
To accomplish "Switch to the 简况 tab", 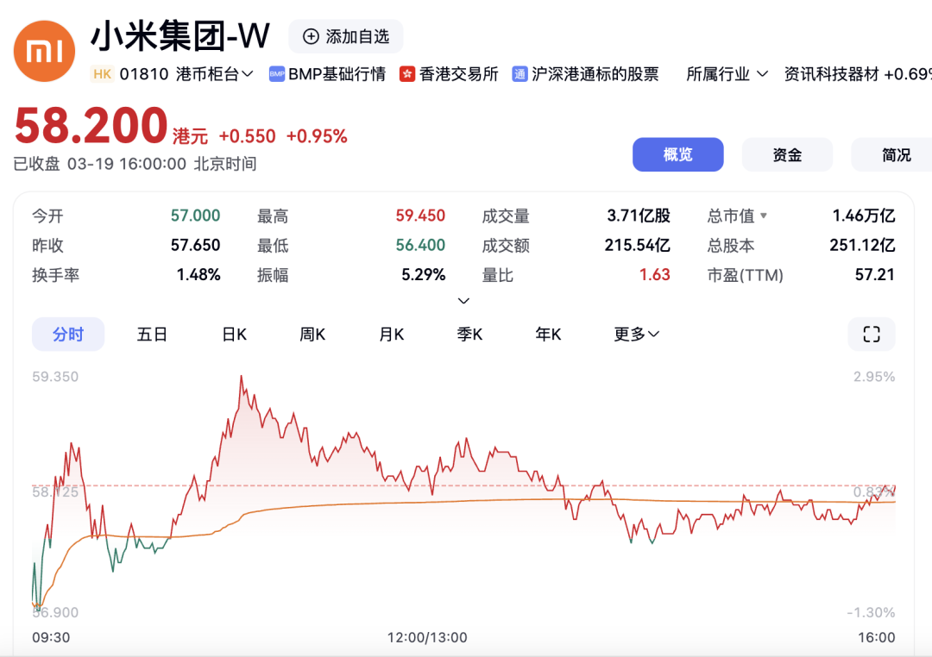I will pyautogui.click(x=891, y=154).
